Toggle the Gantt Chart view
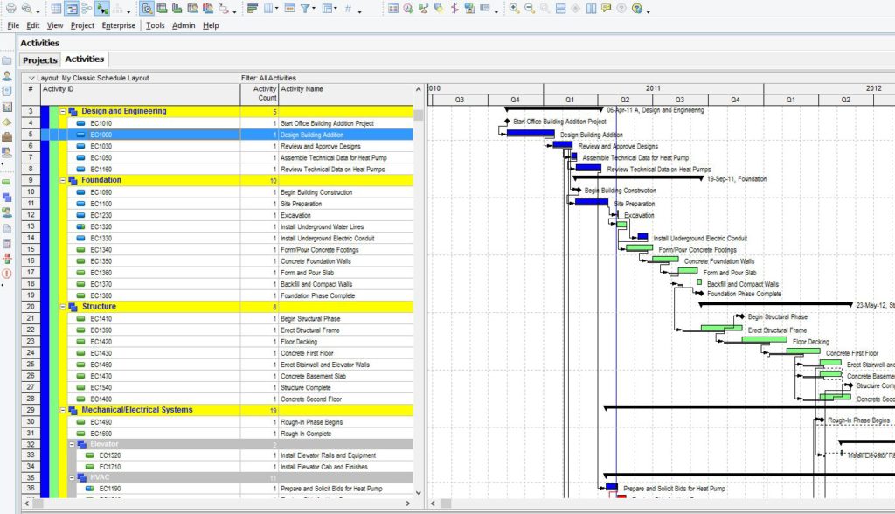Image resolution: width=895 pixels, height=514 pixels. click(x=72, y=9)
